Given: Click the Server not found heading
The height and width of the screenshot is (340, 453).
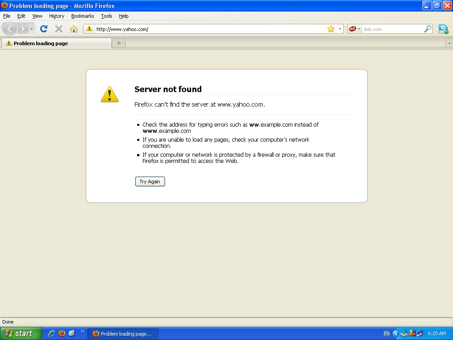Looking at the screenshot, I should coord(168,89).
